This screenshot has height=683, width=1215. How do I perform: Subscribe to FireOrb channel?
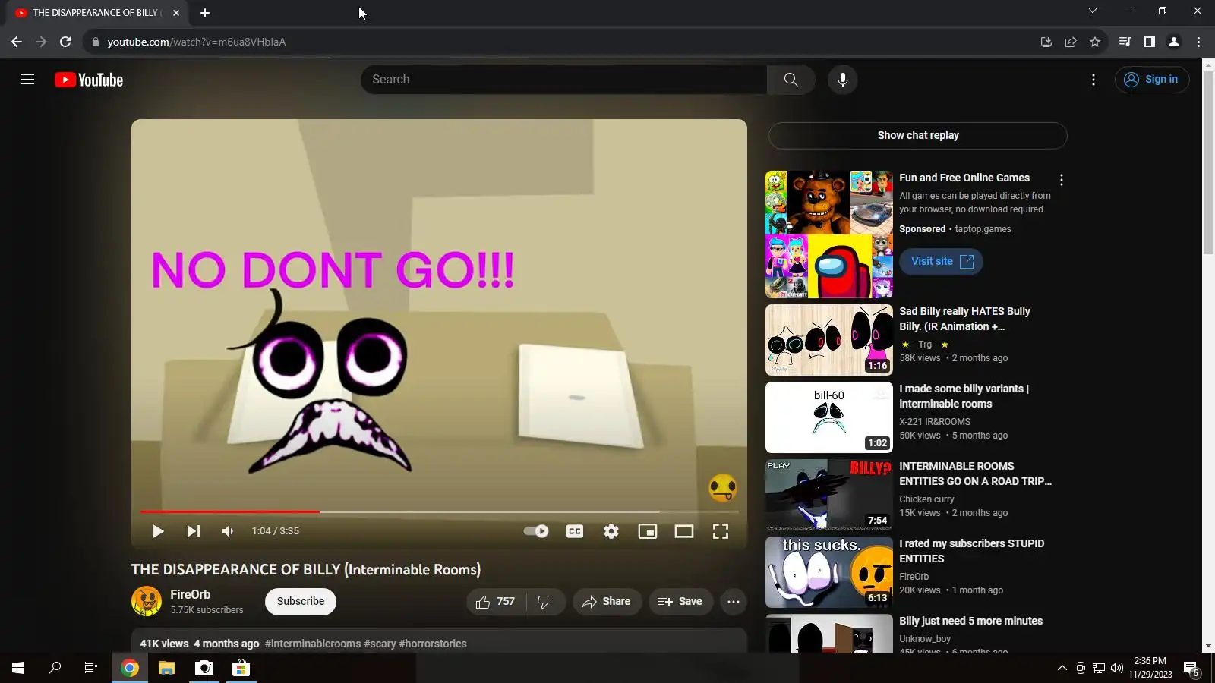pos(301,602)
